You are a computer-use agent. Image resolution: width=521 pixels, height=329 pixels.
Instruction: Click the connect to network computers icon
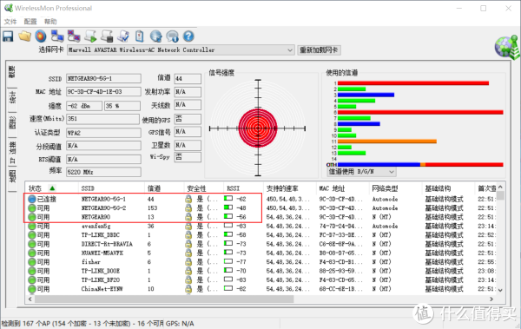(57, 36)
